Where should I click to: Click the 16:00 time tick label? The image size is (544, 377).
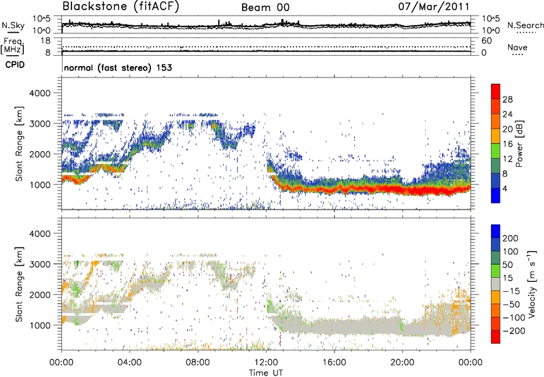(334, 363)
